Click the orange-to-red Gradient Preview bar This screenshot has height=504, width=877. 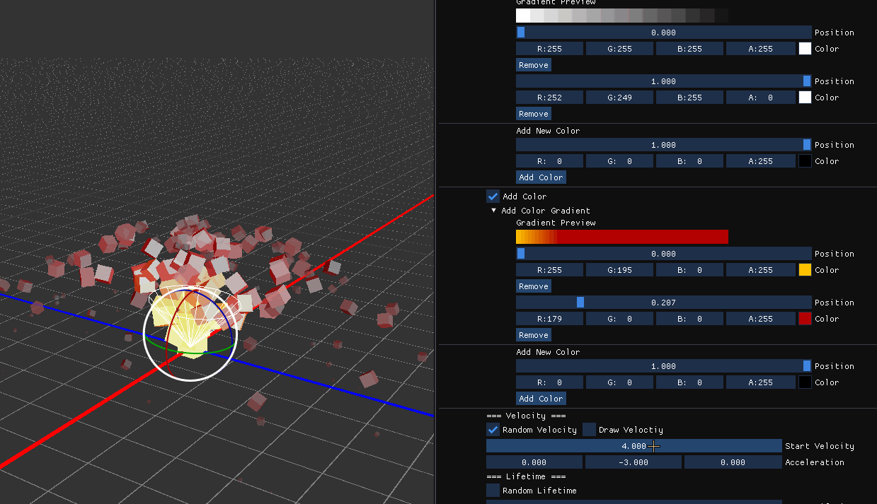[x=621, y=237]
